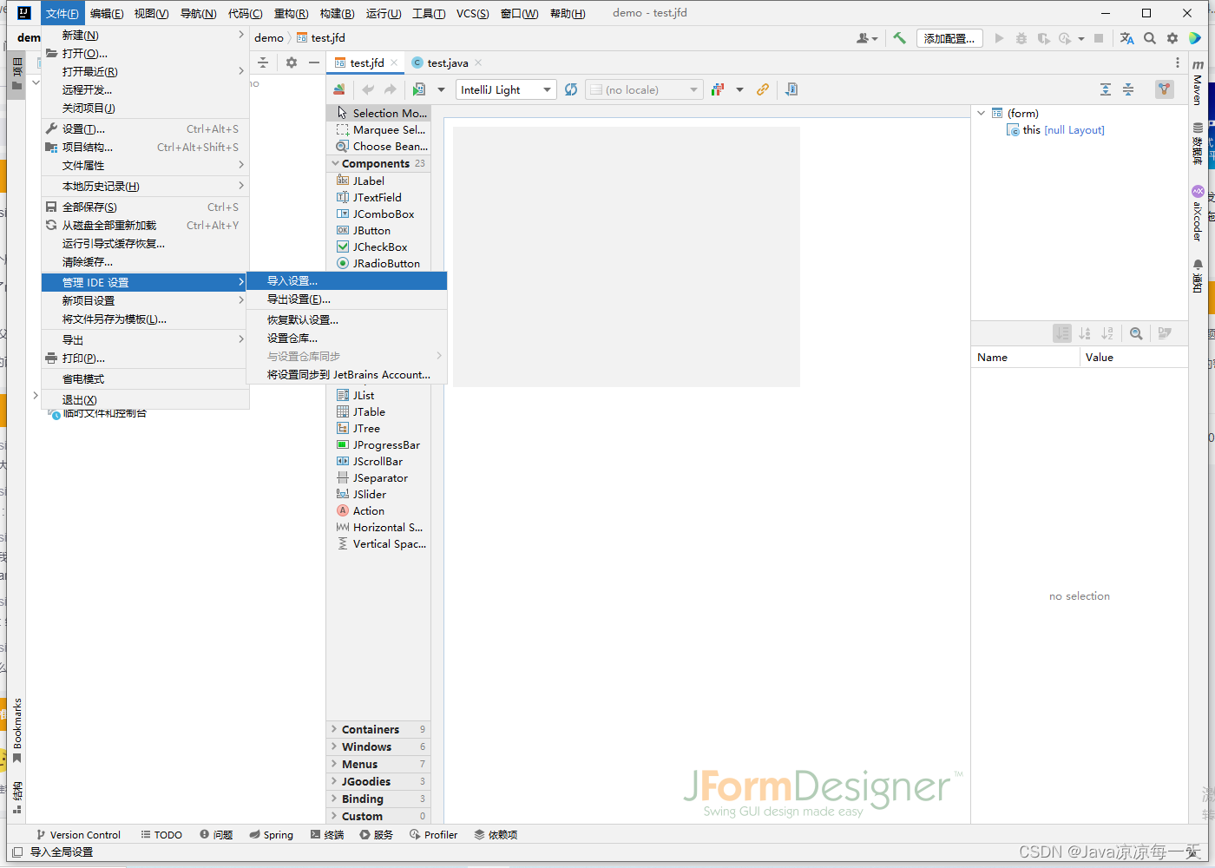The width and height of the screenshot is (1215, 868).
Task: Pick JSlider from the palette
Action: 379,494
